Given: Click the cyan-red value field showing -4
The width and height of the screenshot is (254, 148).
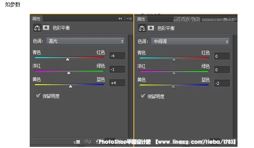Looking at the screenshot, I should tap(117, 56).
